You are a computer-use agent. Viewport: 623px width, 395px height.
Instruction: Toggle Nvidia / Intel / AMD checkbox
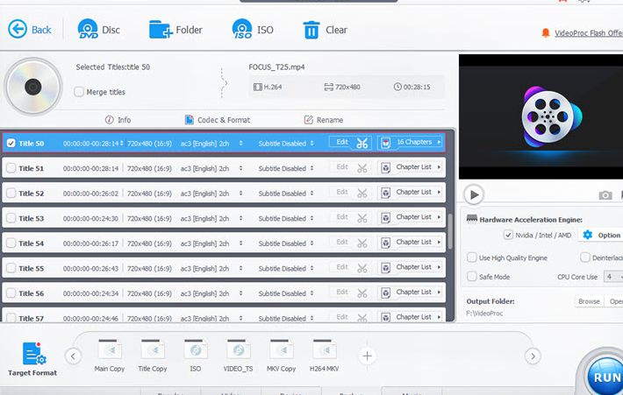pos(508,235)
